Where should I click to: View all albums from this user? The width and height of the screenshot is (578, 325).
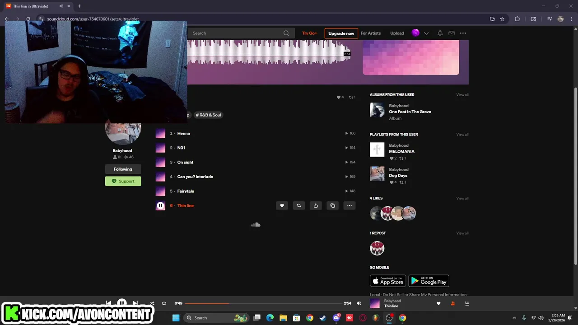[462, 95]
